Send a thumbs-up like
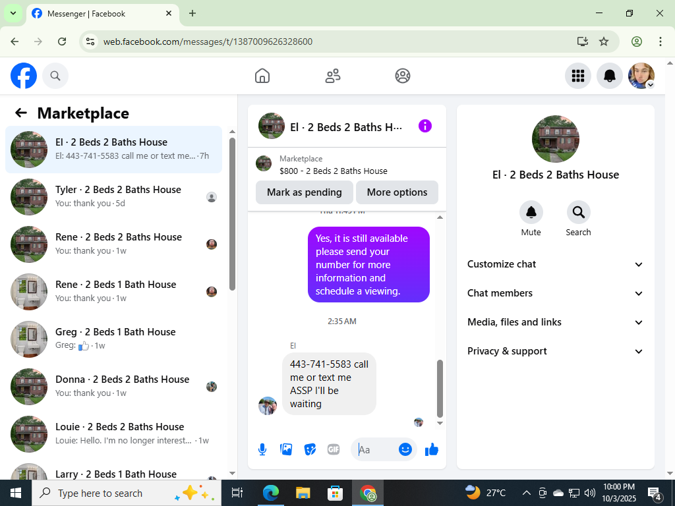 click(x=431, y=449)
